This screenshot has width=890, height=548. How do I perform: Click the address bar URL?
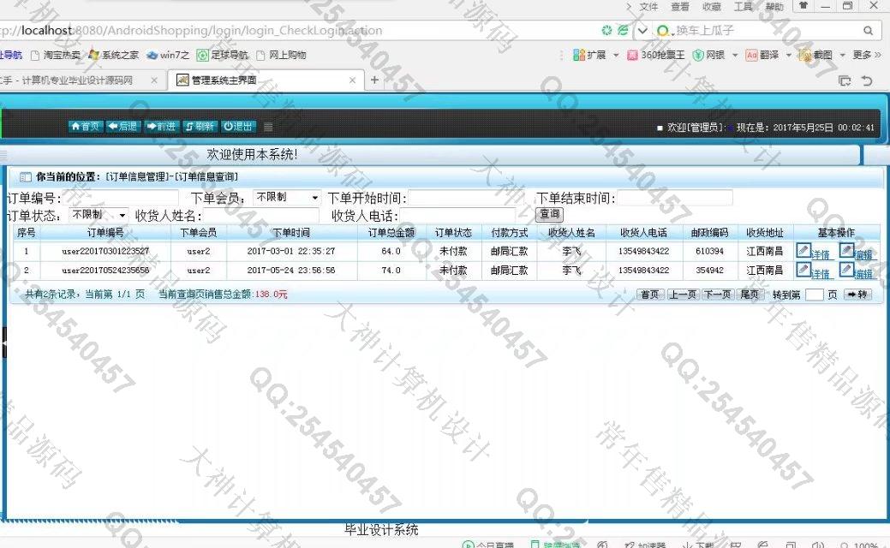pyautogui.click(x=191, y=31)
